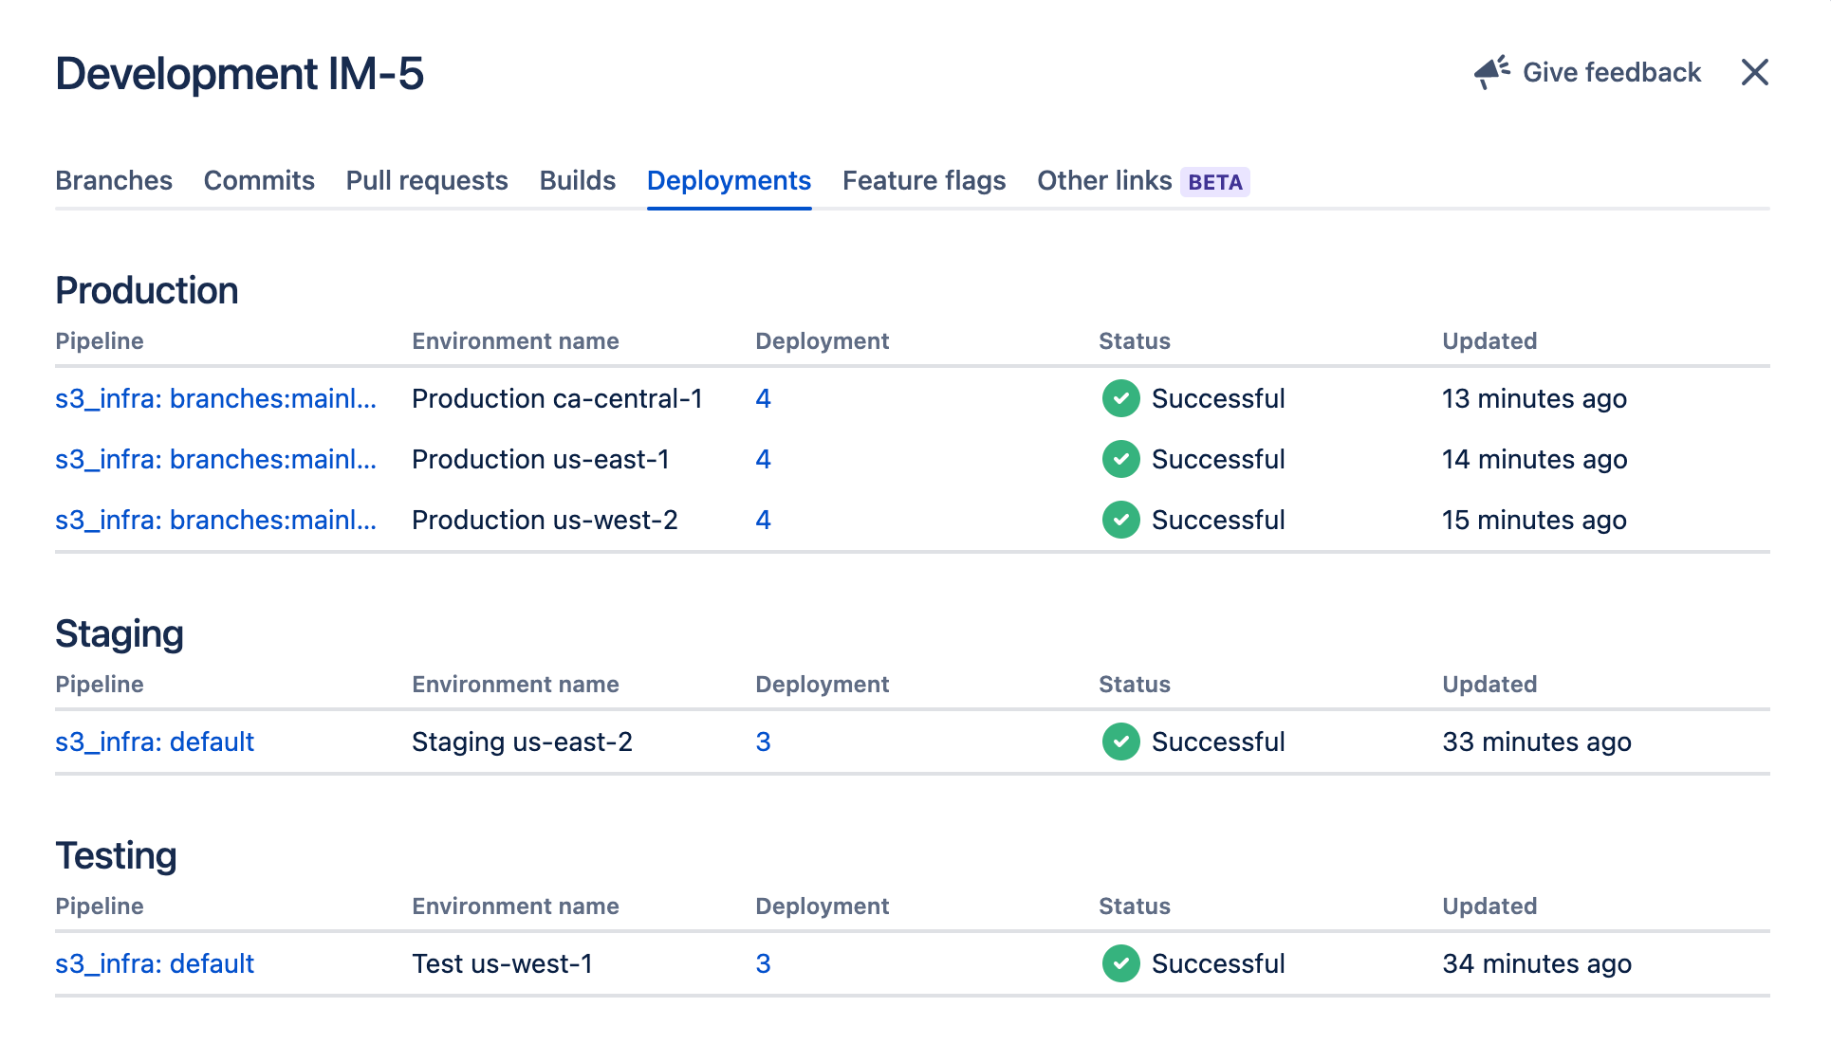Click deployment number 4 for Production us-east-1
The image size is (1831, 1062).
tap(763, 458)
